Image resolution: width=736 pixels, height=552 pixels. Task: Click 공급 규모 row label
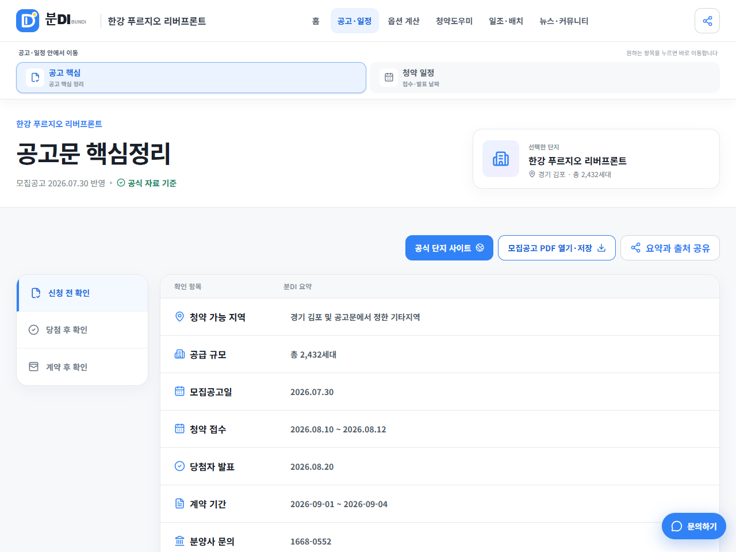pyautogui.click(x=208, y=354)
